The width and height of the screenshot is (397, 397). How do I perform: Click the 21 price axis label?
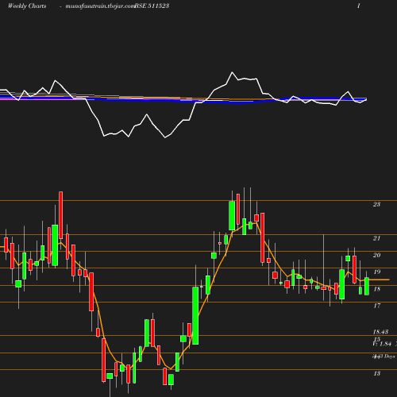376,238
